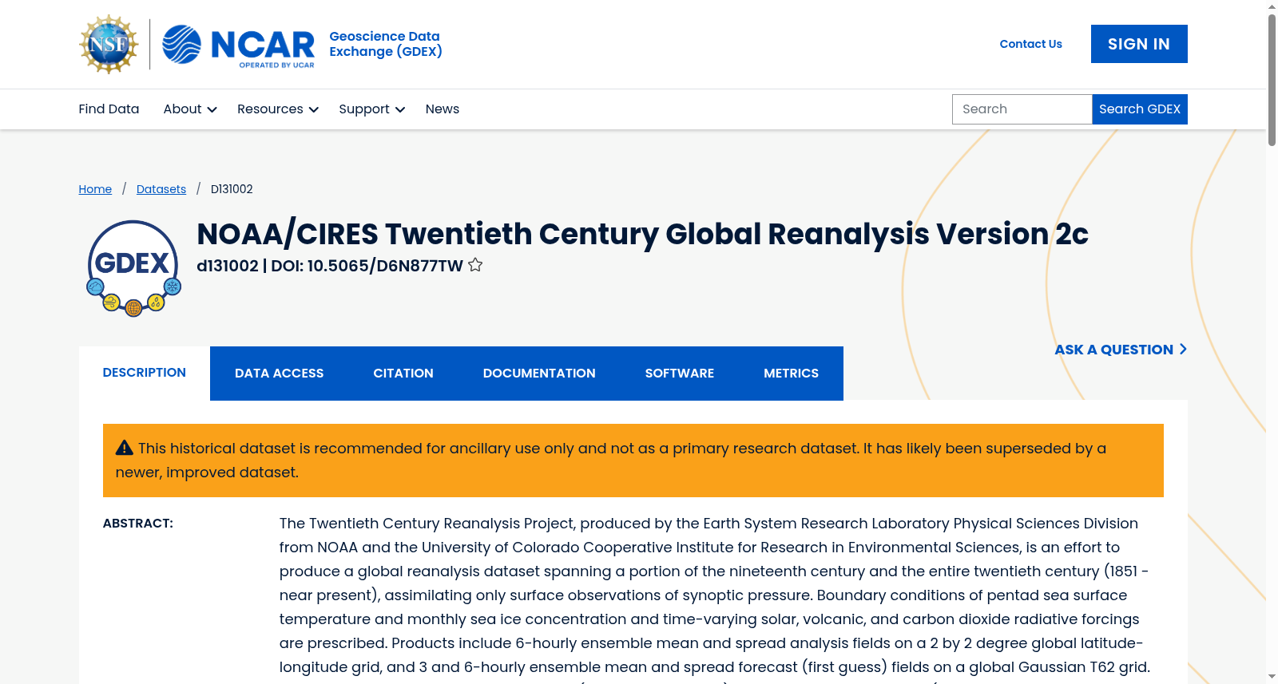Open the NCAR logo homepage link
This screenshot has width=1278, height=684.
(238, 45)
